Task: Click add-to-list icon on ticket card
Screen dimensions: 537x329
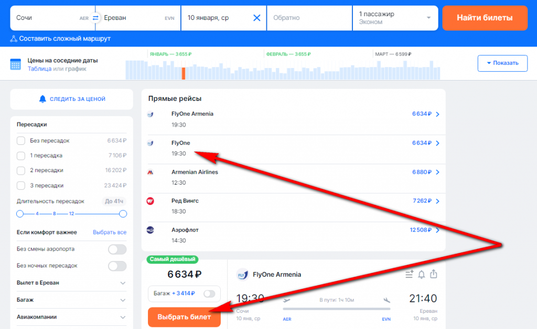Action: pos(409,274)
